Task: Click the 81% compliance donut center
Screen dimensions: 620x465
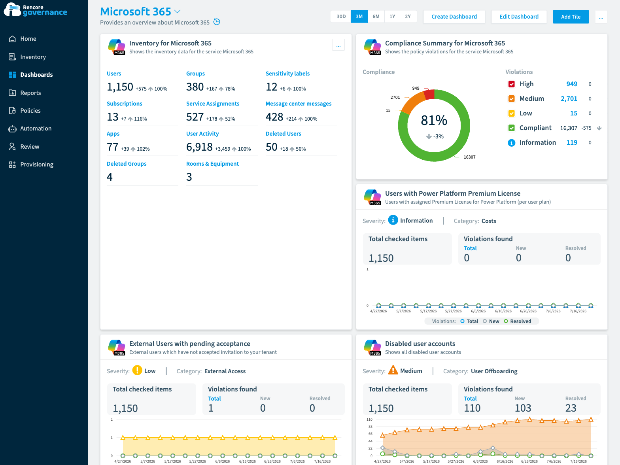Action: pyautogui.click(x=434, y=120)
